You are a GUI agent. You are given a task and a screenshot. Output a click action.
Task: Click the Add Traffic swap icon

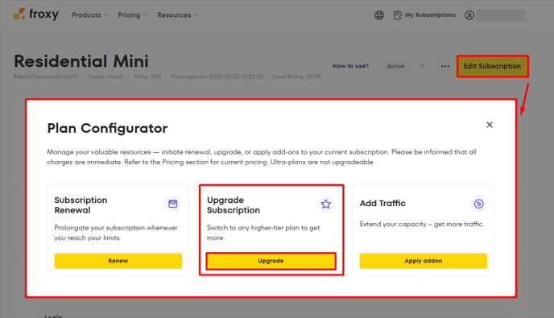479,204
